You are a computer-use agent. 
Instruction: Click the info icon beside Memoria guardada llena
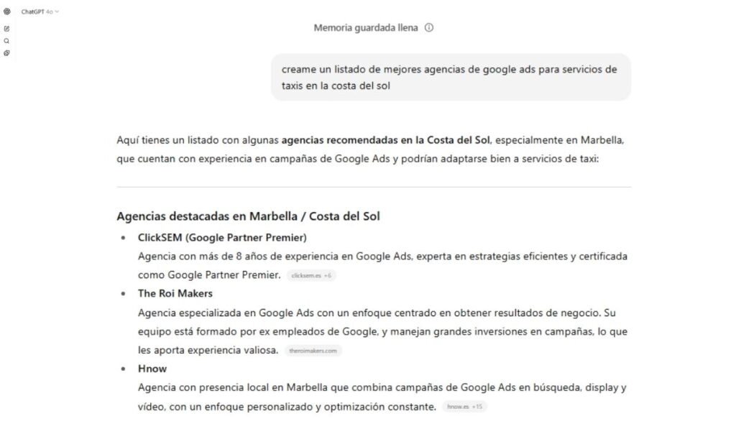(x=429, y=28)
